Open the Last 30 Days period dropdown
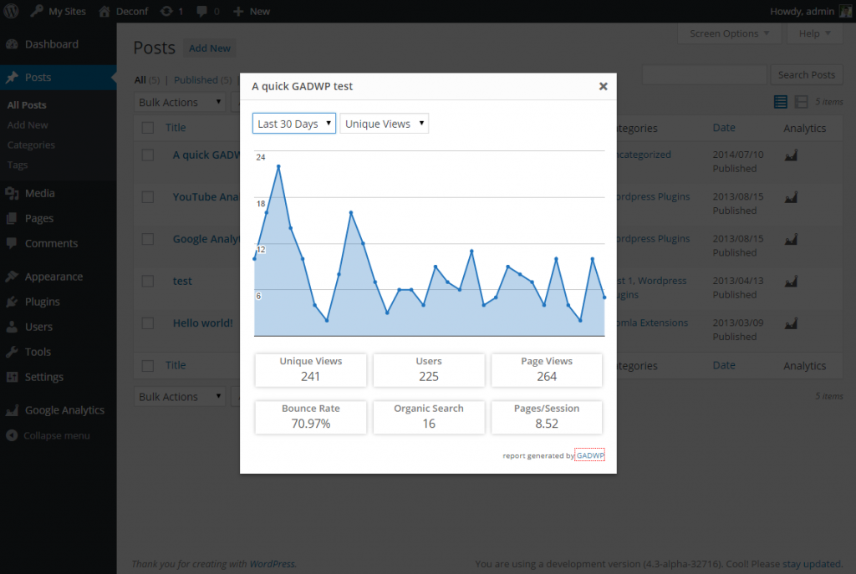The image size is (856, 574). (x=293, y=124)
